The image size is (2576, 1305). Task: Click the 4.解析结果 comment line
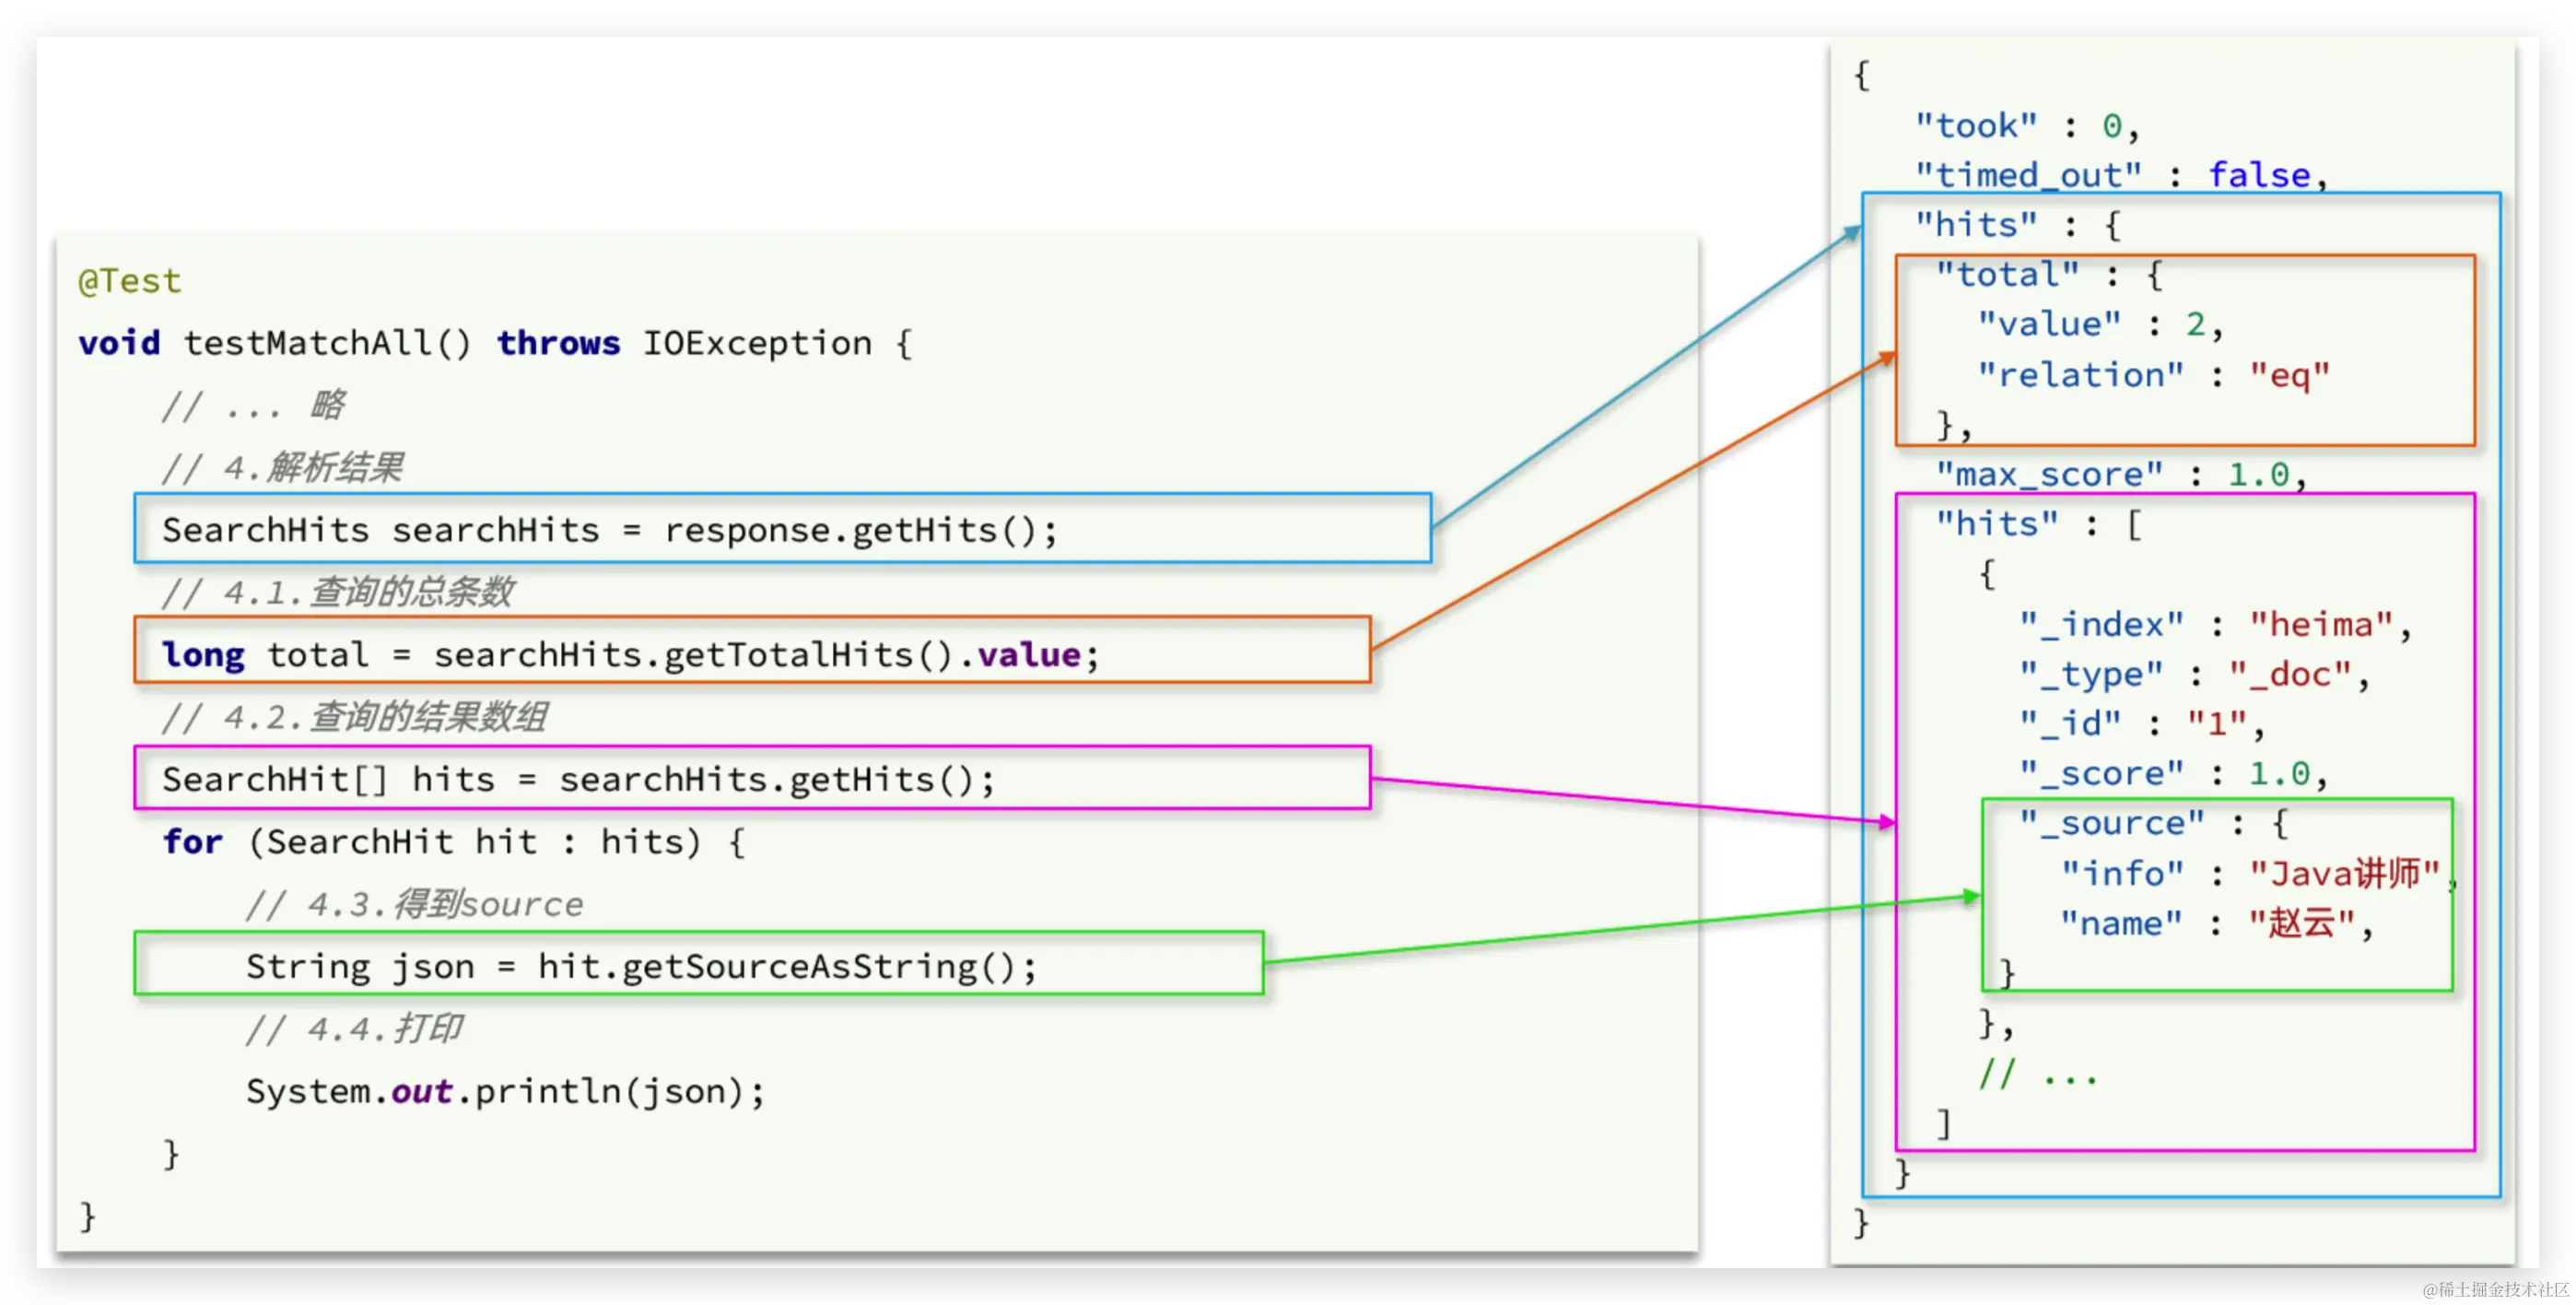click(283, 468)
